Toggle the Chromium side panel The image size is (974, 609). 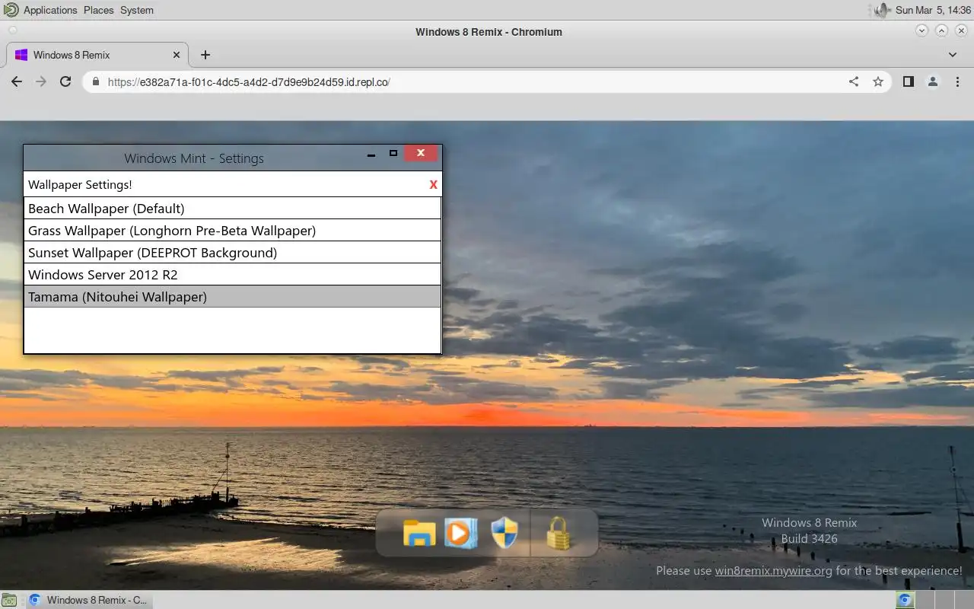pos(909,81)
